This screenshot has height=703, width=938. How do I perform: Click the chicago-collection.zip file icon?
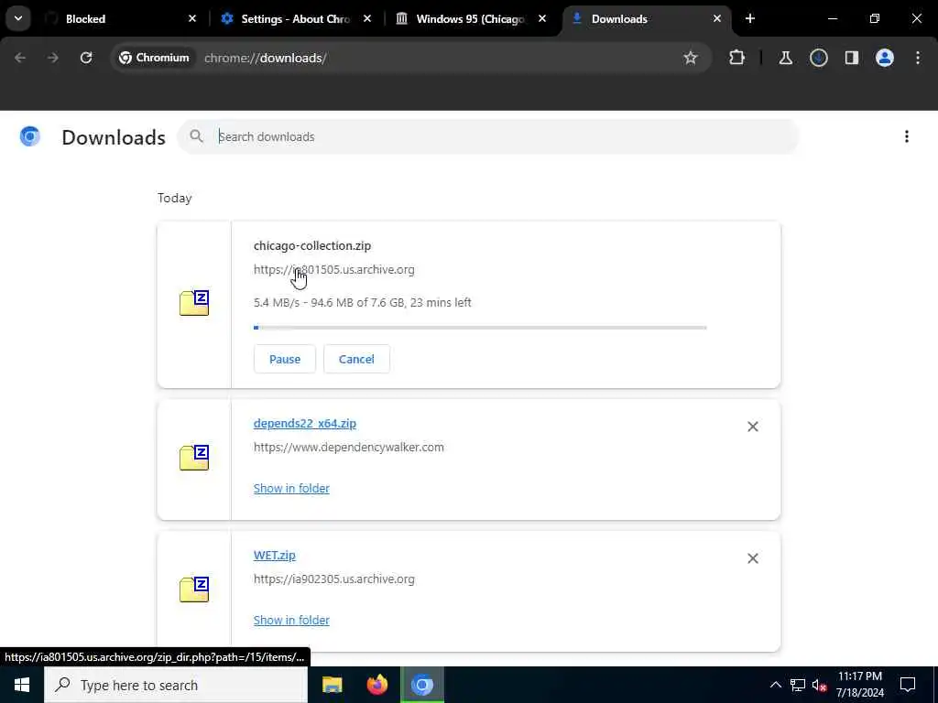[194, 303]
